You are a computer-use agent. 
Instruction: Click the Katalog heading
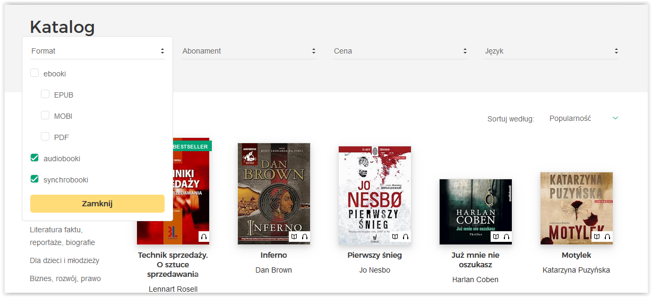tap(62, 27)
